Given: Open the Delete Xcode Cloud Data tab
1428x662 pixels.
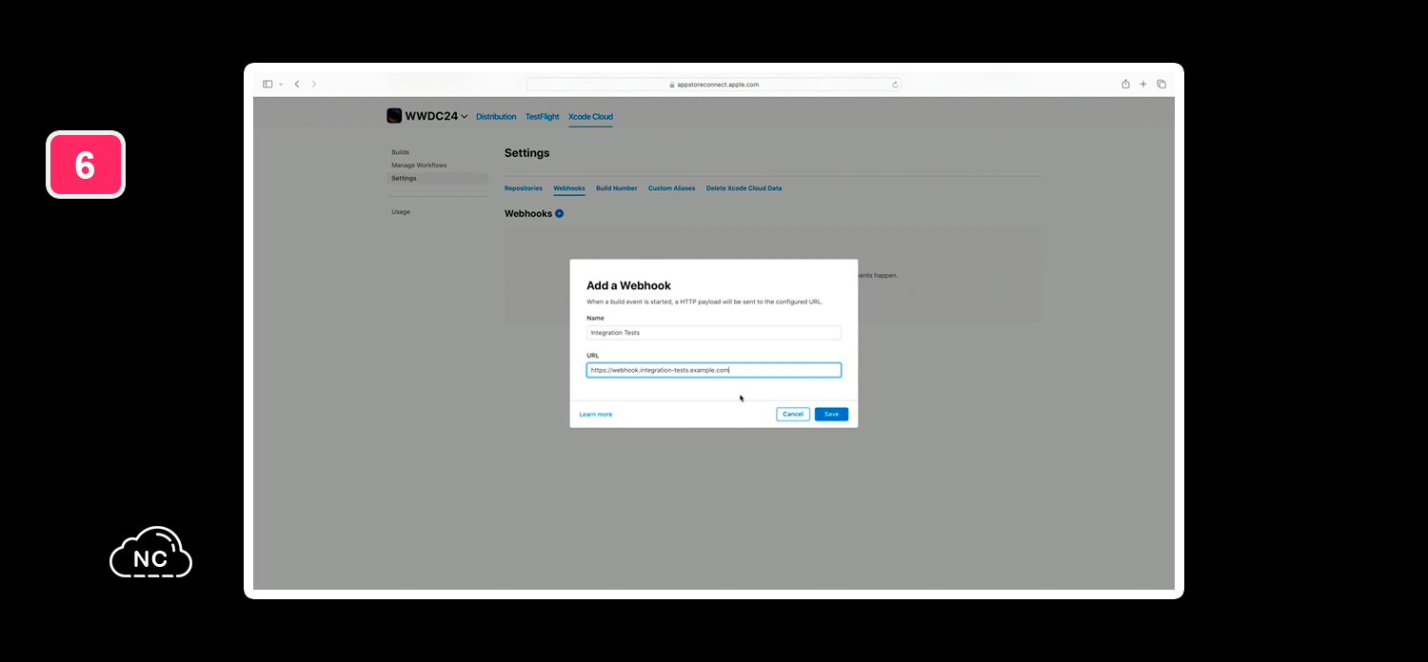Looking at the screenshot, I should pyautogui.click(x=744, y=188).
